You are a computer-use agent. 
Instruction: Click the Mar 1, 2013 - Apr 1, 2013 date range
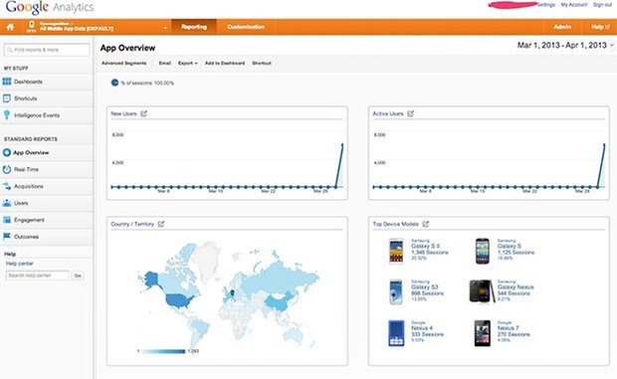pos(562,45)
